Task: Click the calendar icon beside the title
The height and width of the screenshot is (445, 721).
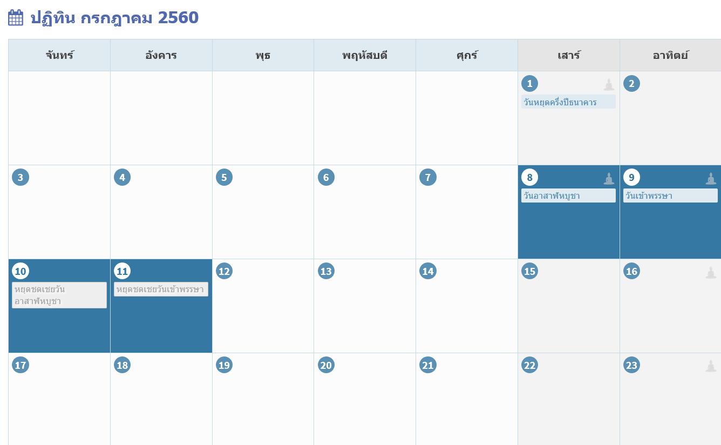Action: [16, 18]
